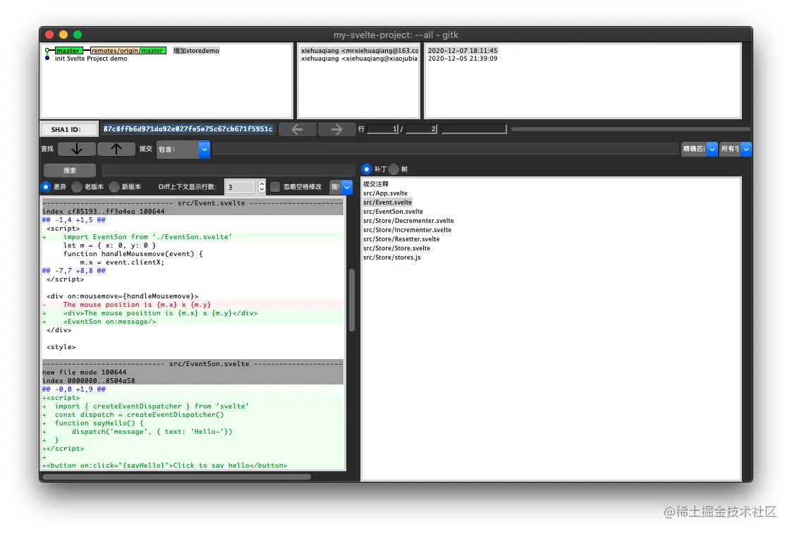Select src/Store/Resetter.svelte in file list
This screenshot has width=792, height=534.
tap(401, 239)
